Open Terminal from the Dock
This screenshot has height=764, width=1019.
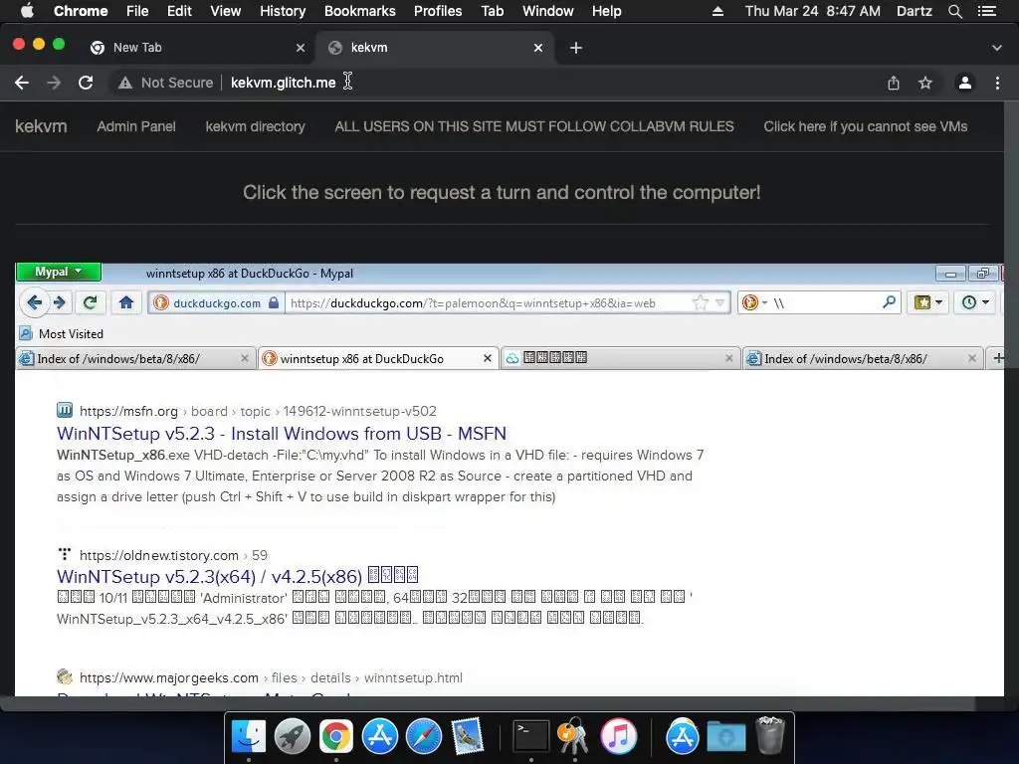pos(531,736)
